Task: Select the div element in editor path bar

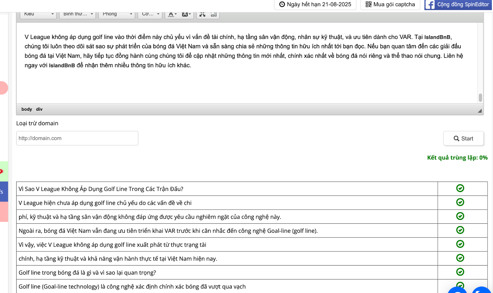Action: click(x=39, y=109)
